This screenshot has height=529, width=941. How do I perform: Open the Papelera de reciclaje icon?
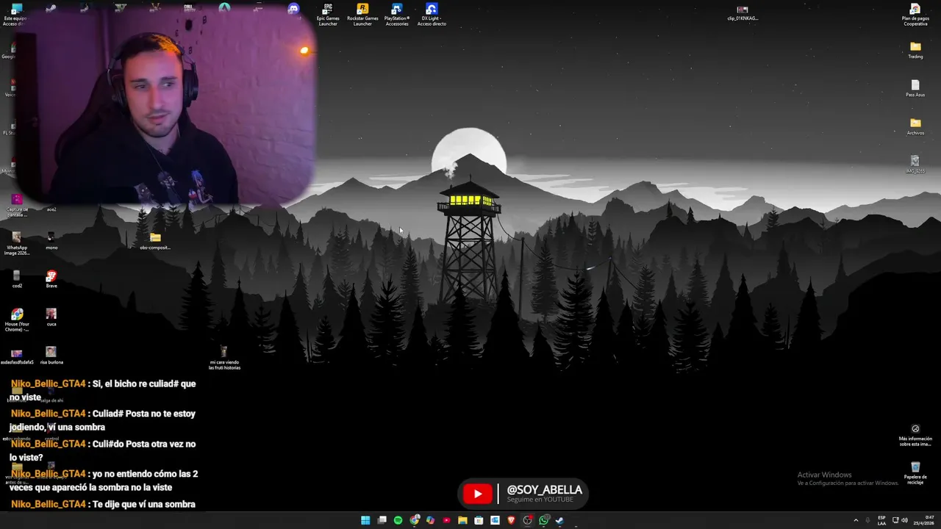coord(915,473)
